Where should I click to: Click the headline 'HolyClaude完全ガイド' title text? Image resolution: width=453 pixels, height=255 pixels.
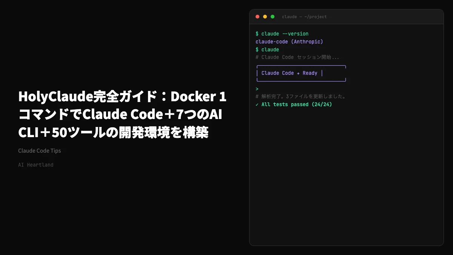pos(123,115)
